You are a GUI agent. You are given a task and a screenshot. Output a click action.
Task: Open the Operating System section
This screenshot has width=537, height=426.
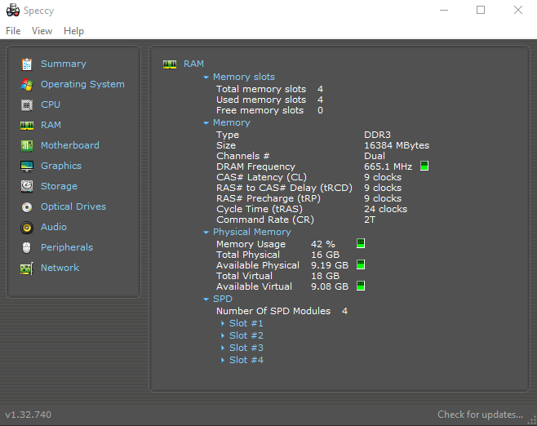[82, 84]
